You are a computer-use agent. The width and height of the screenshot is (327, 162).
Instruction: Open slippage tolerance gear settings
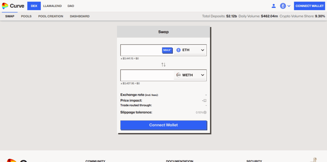pyautogui.click(x=205, y=112)
